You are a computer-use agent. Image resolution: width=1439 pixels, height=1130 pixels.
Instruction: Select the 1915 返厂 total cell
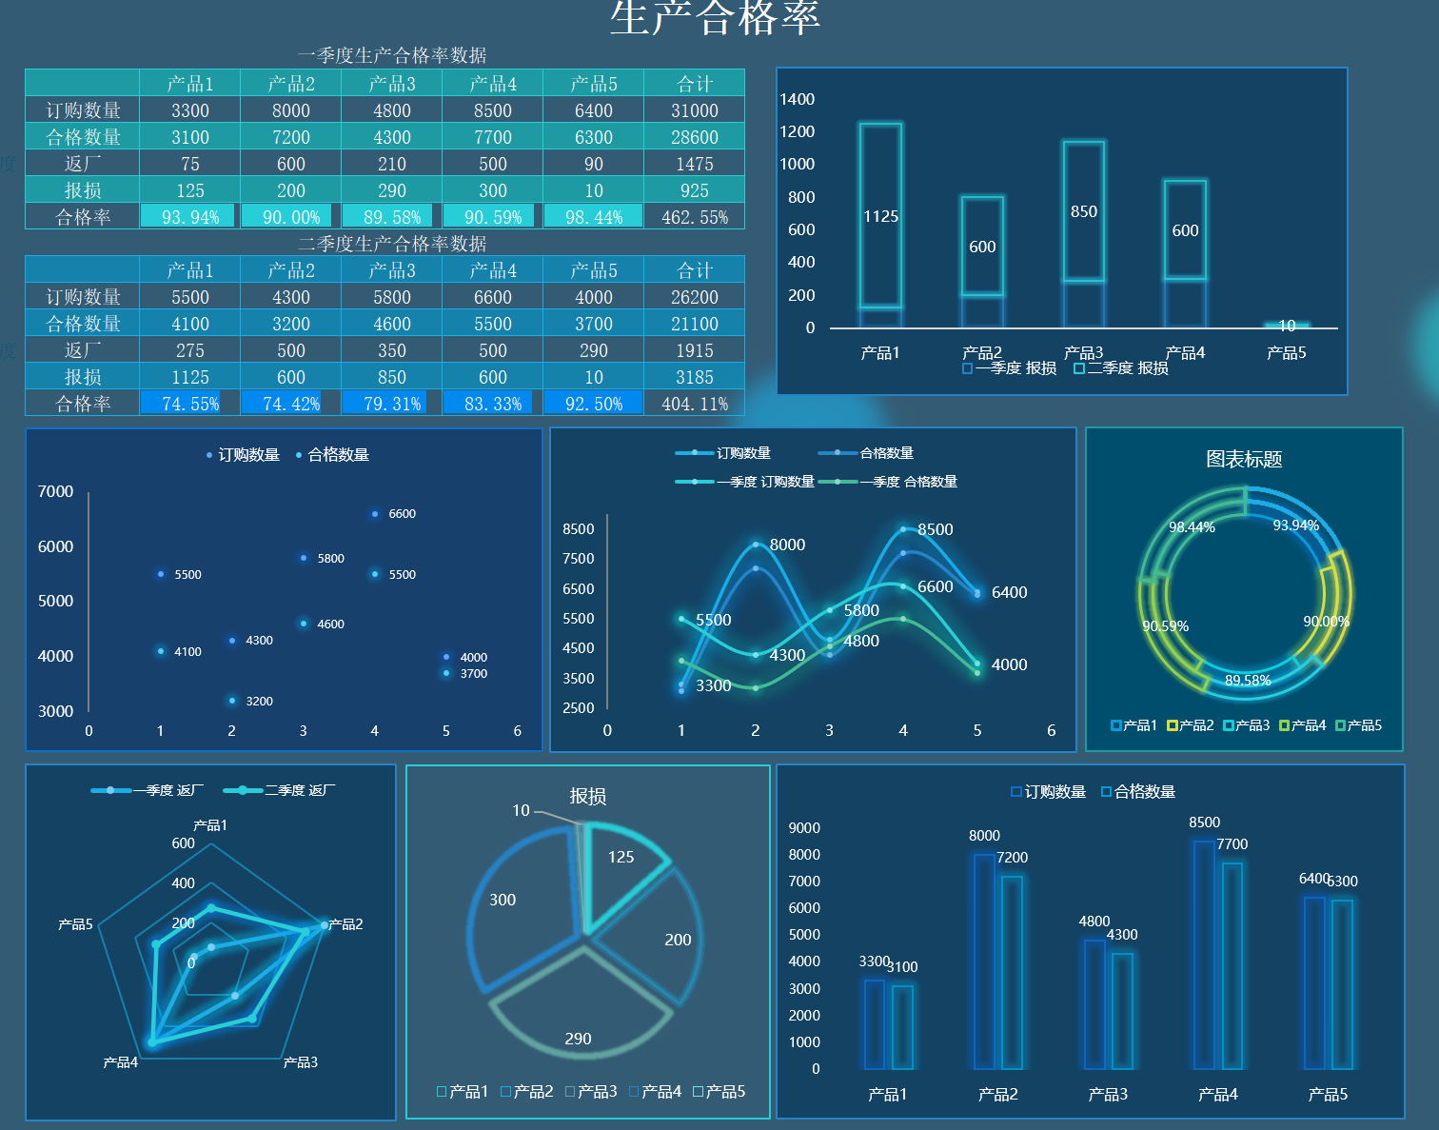point(695,350)
